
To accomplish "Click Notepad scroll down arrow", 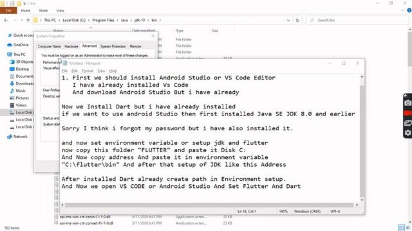I will coord(362,200).
